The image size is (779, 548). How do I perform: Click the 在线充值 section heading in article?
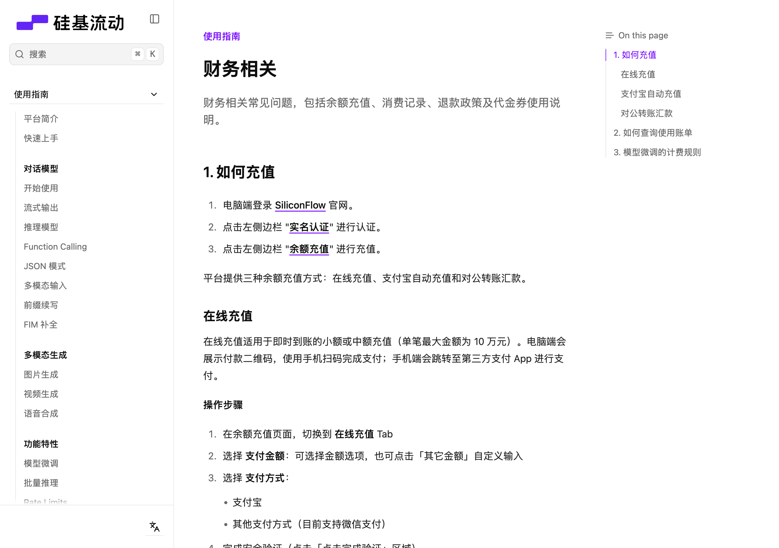tap(228, 316)
